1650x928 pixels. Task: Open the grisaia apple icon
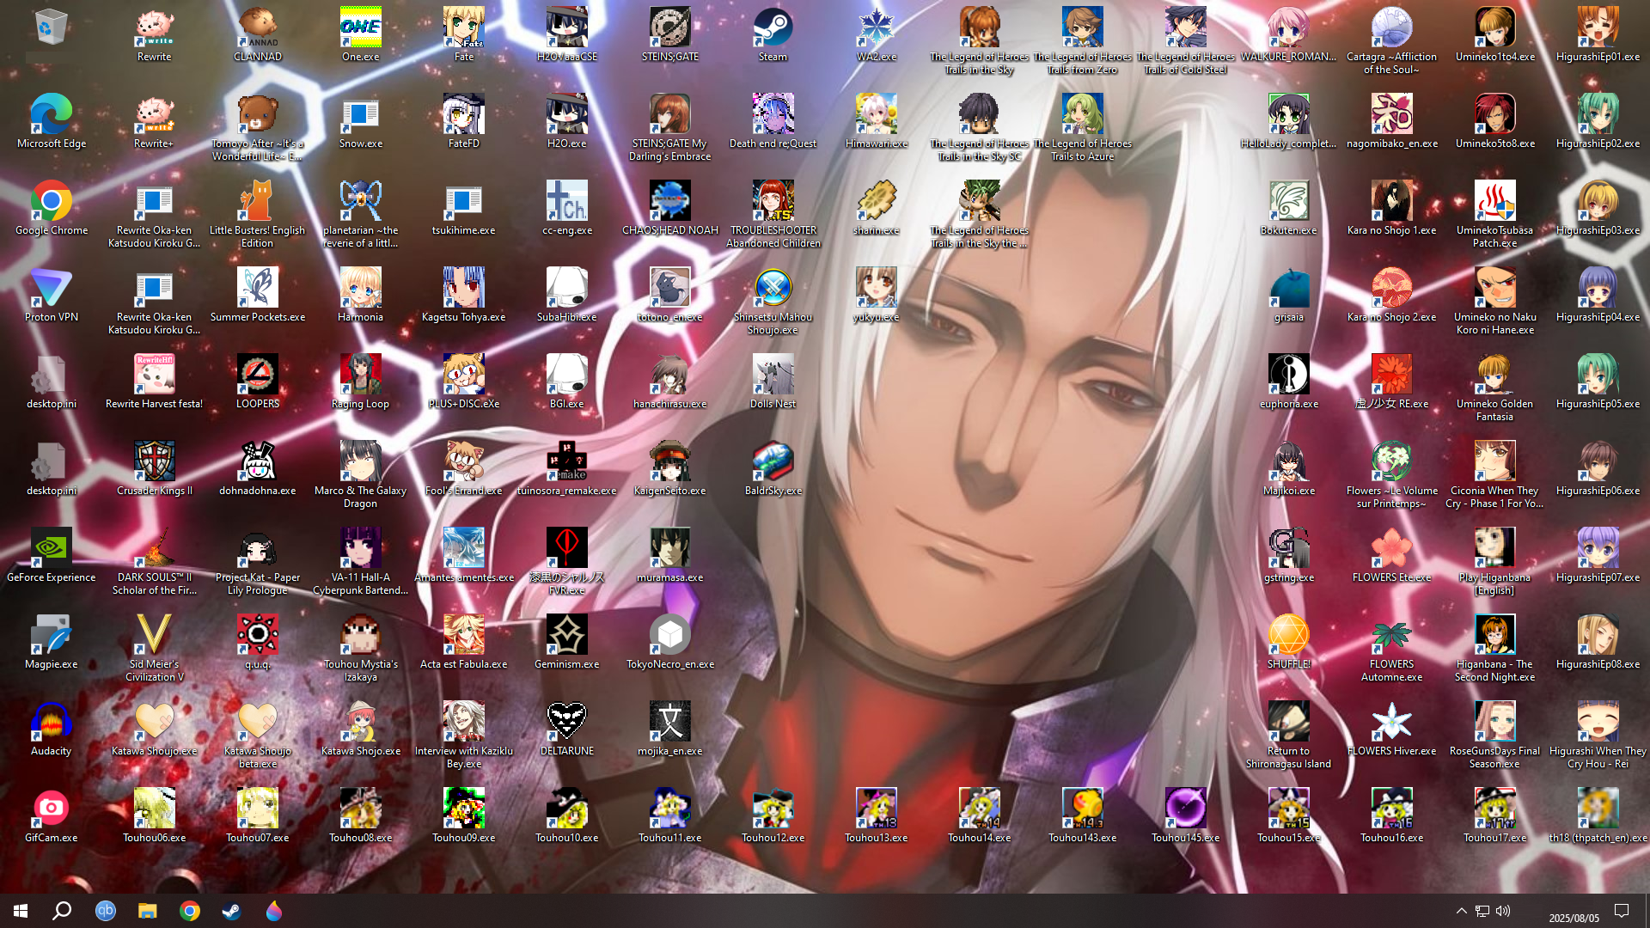(1289, 295)
